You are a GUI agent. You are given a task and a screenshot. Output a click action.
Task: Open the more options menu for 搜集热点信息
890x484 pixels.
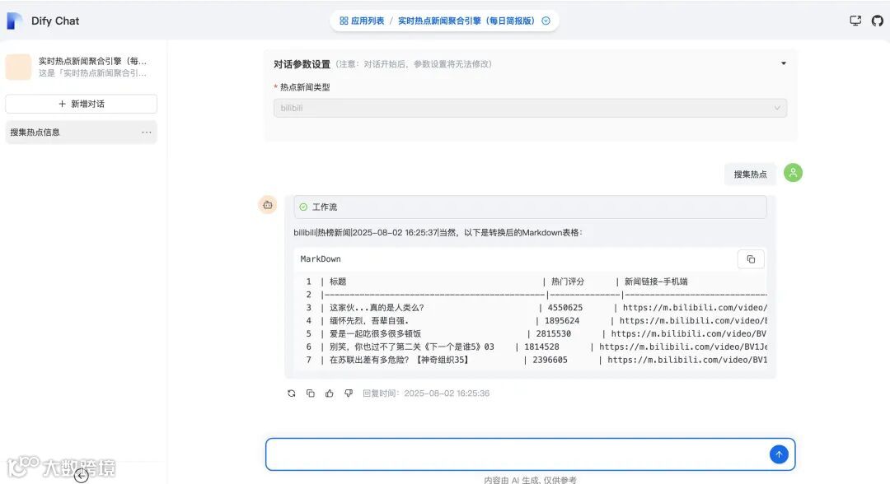pos(147,132)
